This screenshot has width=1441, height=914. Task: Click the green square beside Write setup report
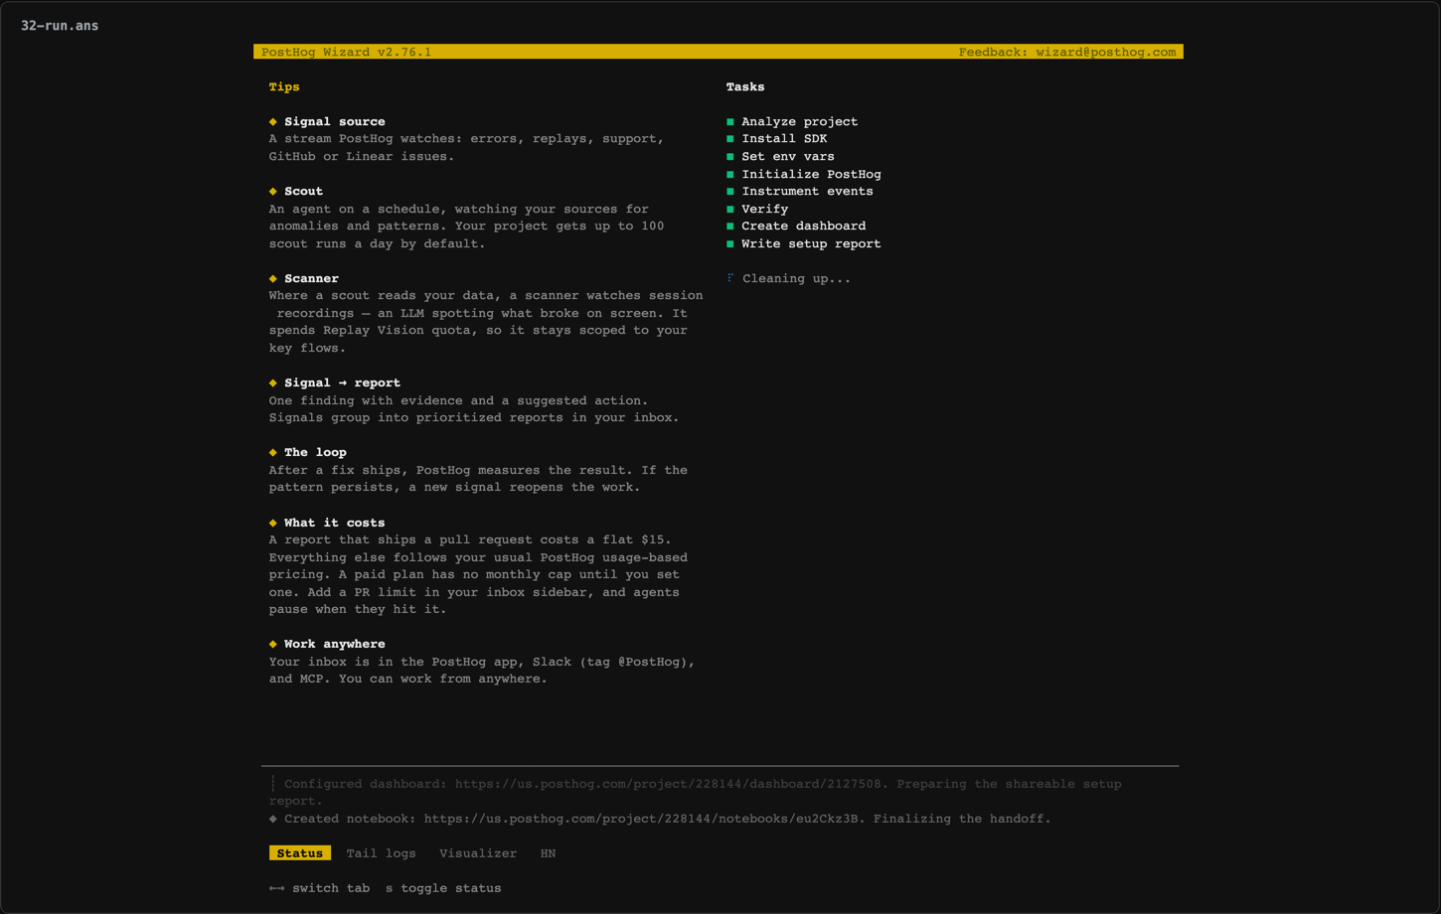click(x=730, y=243)
